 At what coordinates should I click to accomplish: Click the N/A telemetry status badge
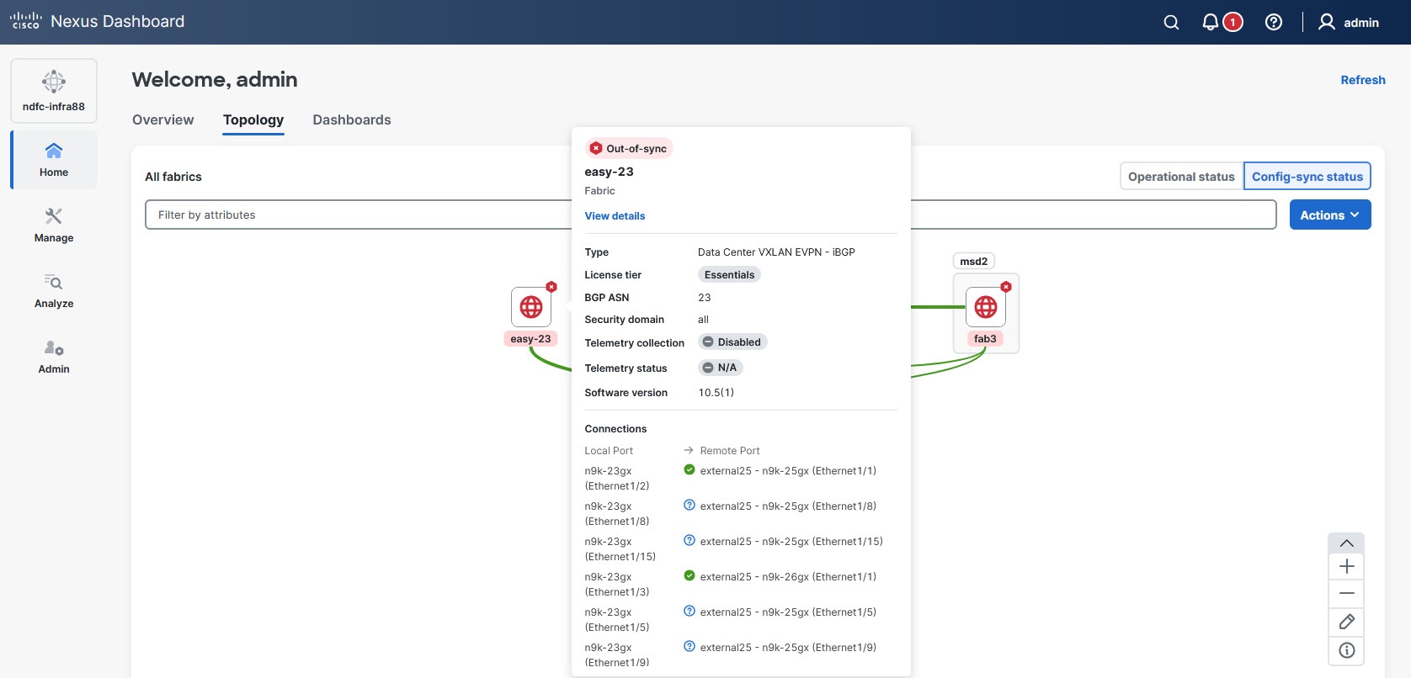tap(721, 368)
